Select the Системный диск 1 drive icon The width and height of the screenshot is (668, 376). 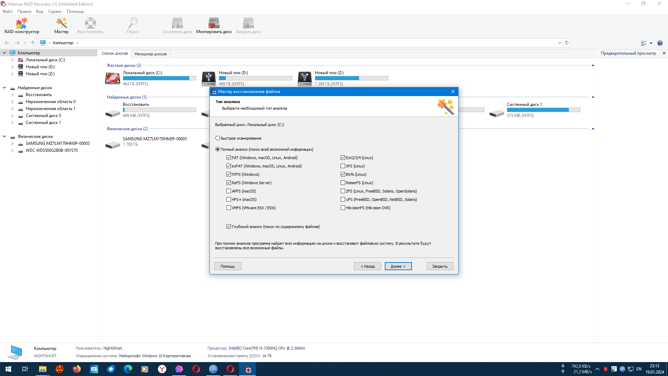497,113
